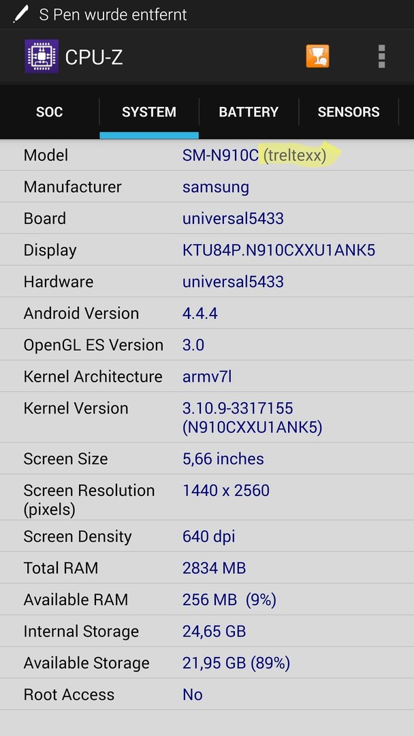Select the Android Version 4.4.4 row
Viewport: 414px width, 736px height.
click(x=207, y=313)
